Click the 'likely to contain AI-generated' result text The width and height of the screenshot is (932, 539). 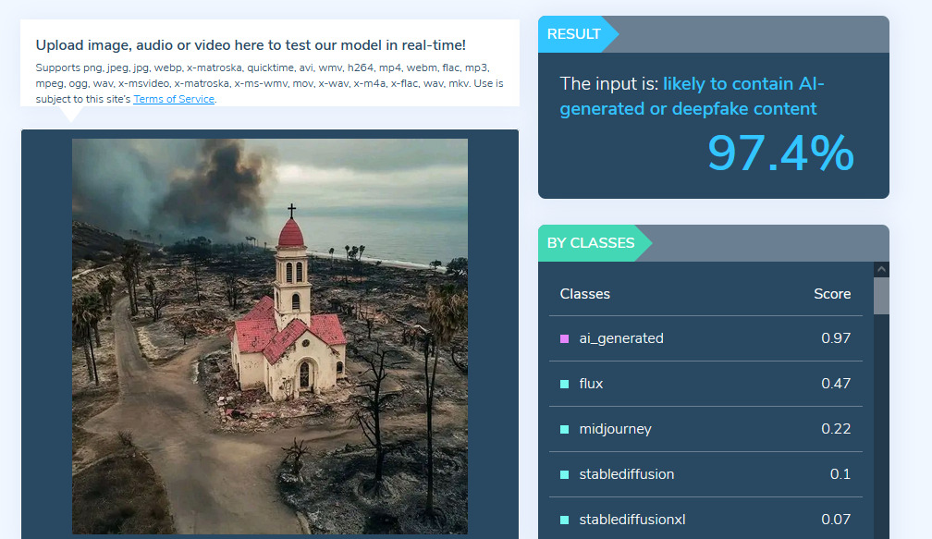tap(692, 96)
